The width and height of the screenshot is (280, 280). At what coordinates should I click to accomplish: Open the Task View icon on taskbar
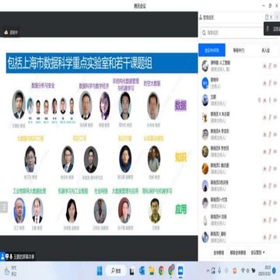pyautogui.click(x=132, y=271)
